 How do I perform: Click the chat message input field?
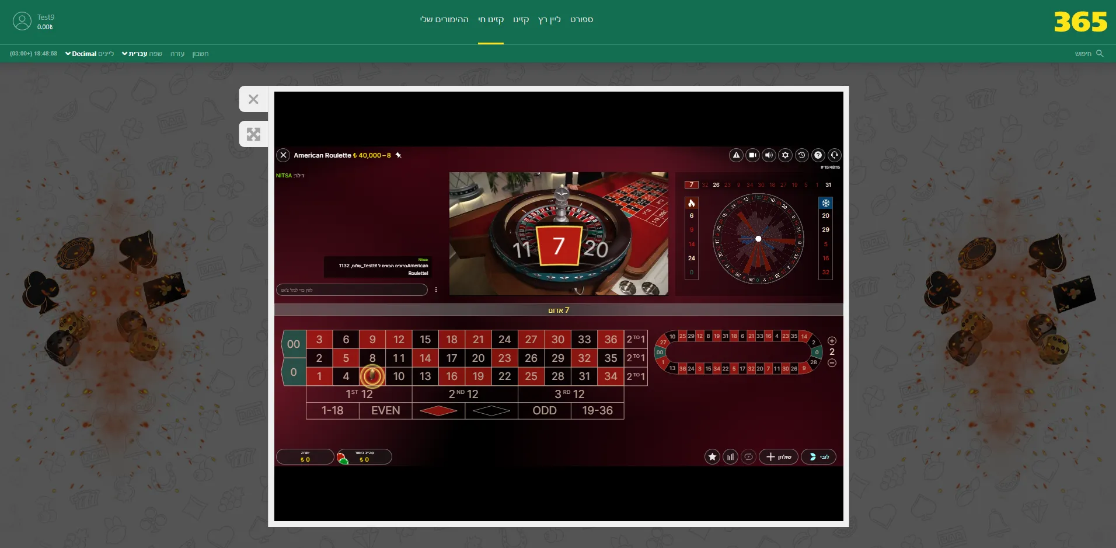[x=352, y=290]
